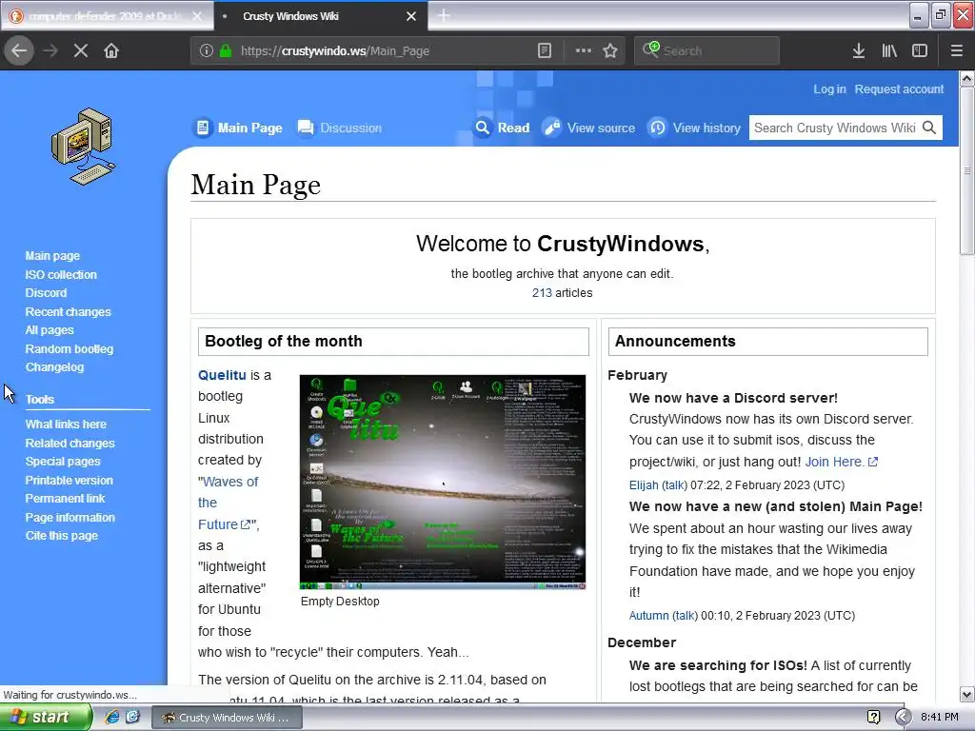975x731 pixels.
Task: Open the browser home page
Action: coord(111,50)
